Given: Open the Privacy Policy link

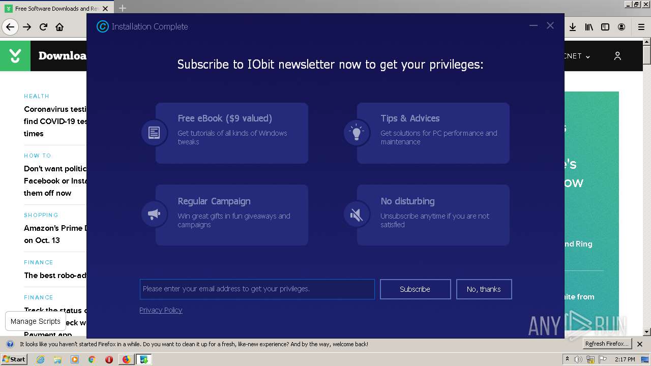Looking at the screenshot, I should pyautogui.click(x=161, y=310).
